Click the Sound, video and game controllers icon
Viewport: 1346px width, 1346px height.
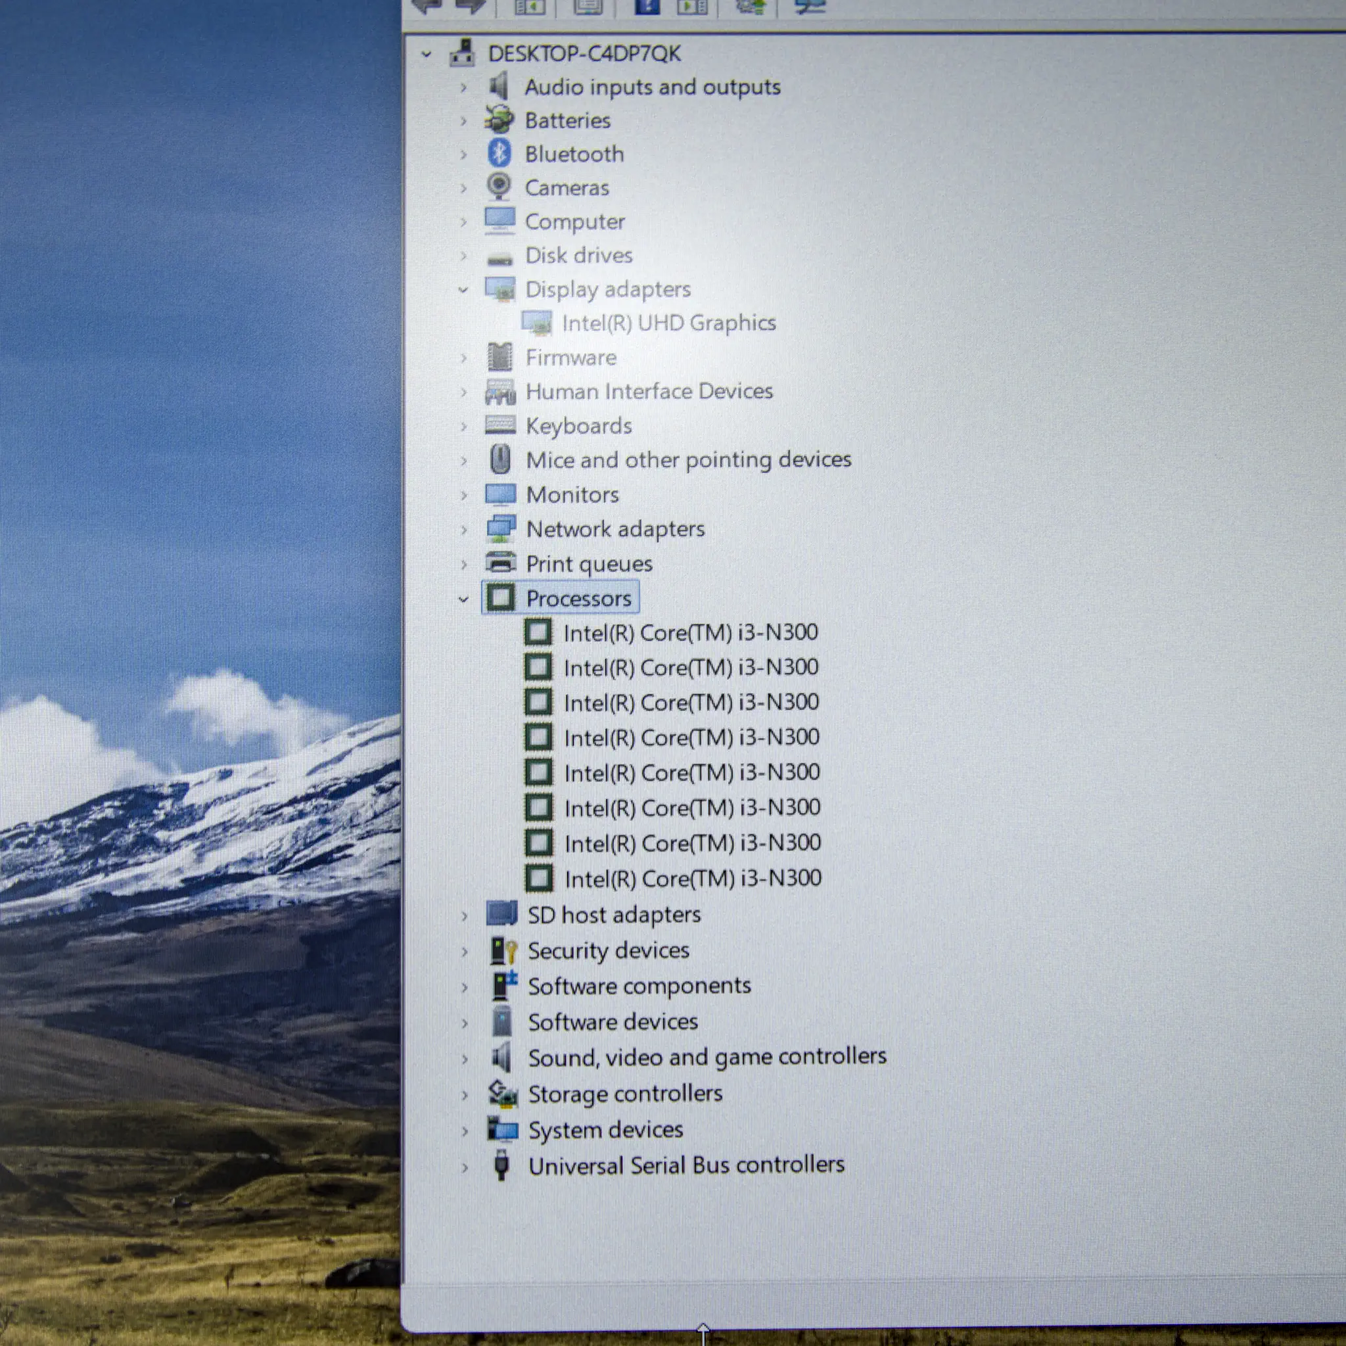(501, 1057)
